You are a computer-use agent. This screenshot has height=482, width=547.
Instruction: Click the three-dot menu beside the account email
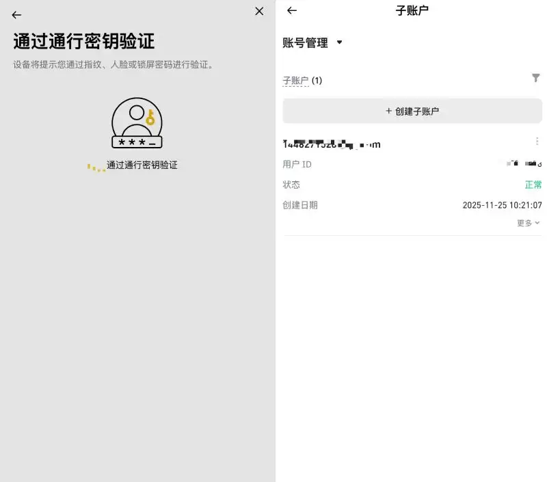coord(537,142)
